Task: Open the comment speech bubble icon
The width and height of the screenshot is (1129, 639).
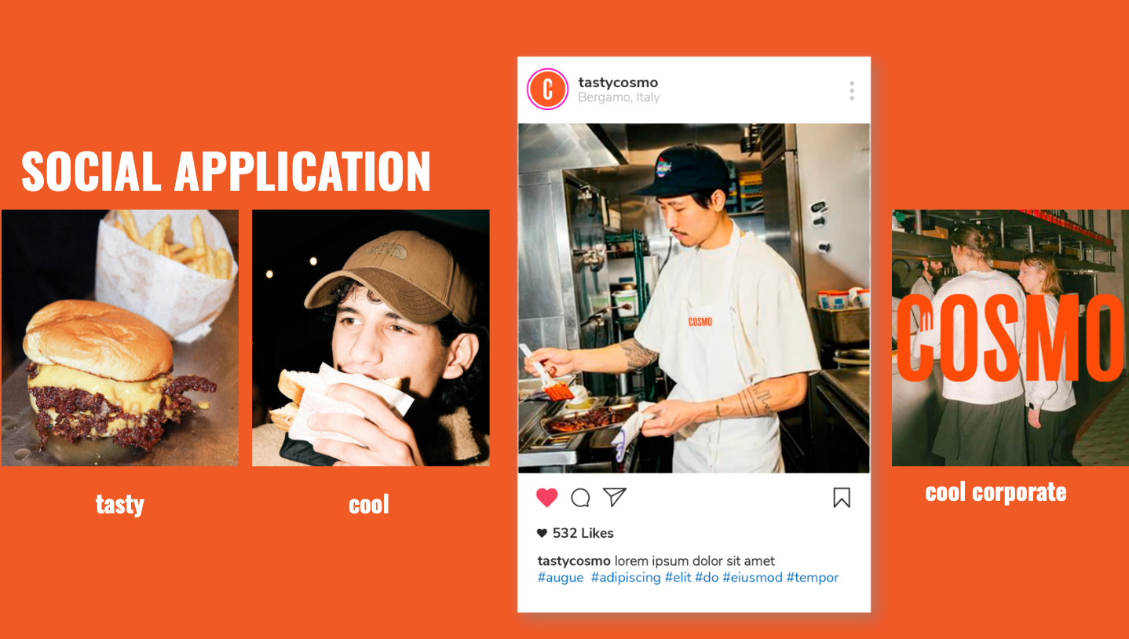Action: (x=580, y=498)
